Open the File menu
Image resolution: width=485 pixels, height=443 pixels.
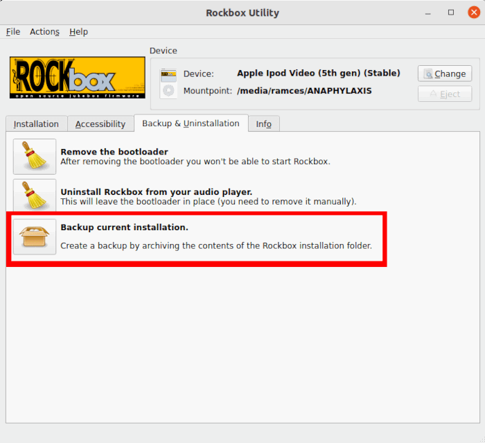point(13,32)
